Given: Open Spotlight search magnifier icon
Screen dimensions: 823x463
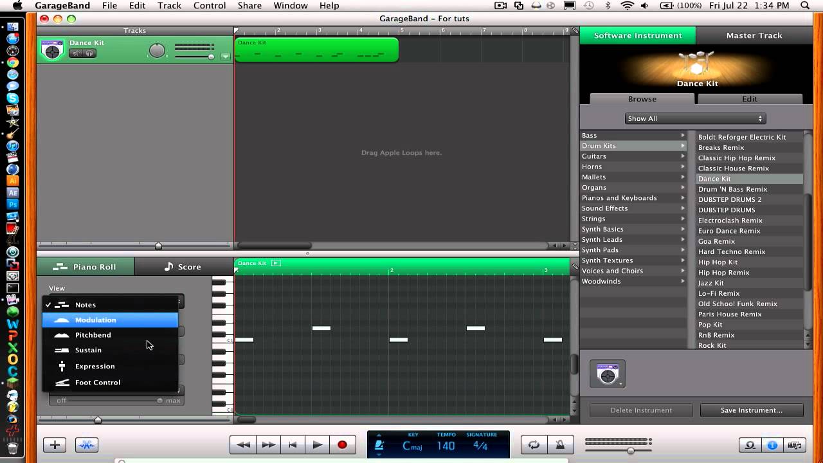Looking at the screenshot, I should point(804,6).
